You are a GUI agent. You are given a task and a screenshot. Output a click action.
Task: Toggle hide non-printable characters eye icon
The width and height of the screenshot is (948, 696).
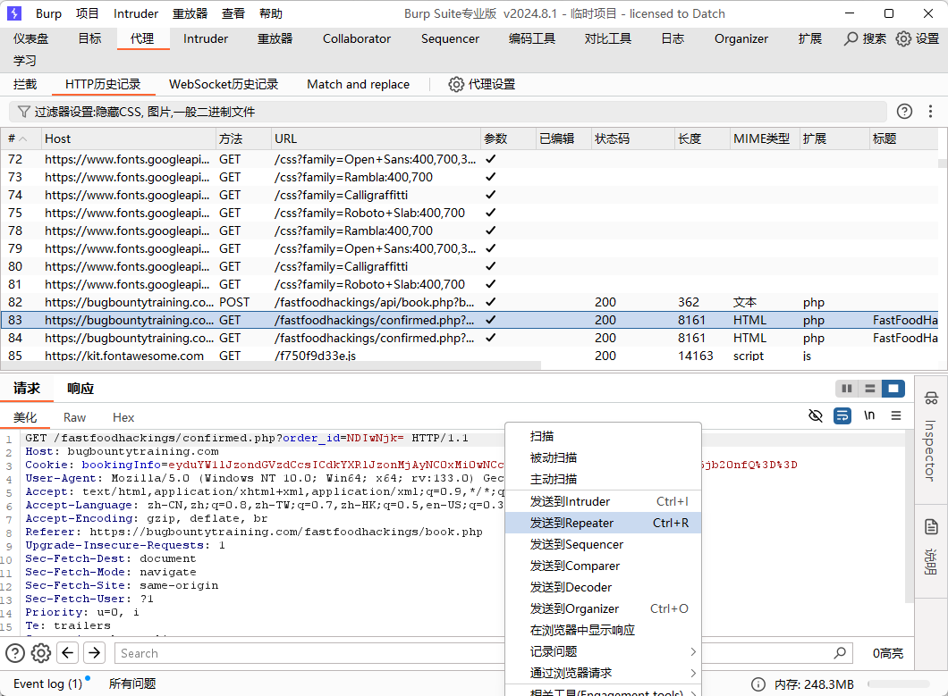pyautogui.click(x=816, y=415)
